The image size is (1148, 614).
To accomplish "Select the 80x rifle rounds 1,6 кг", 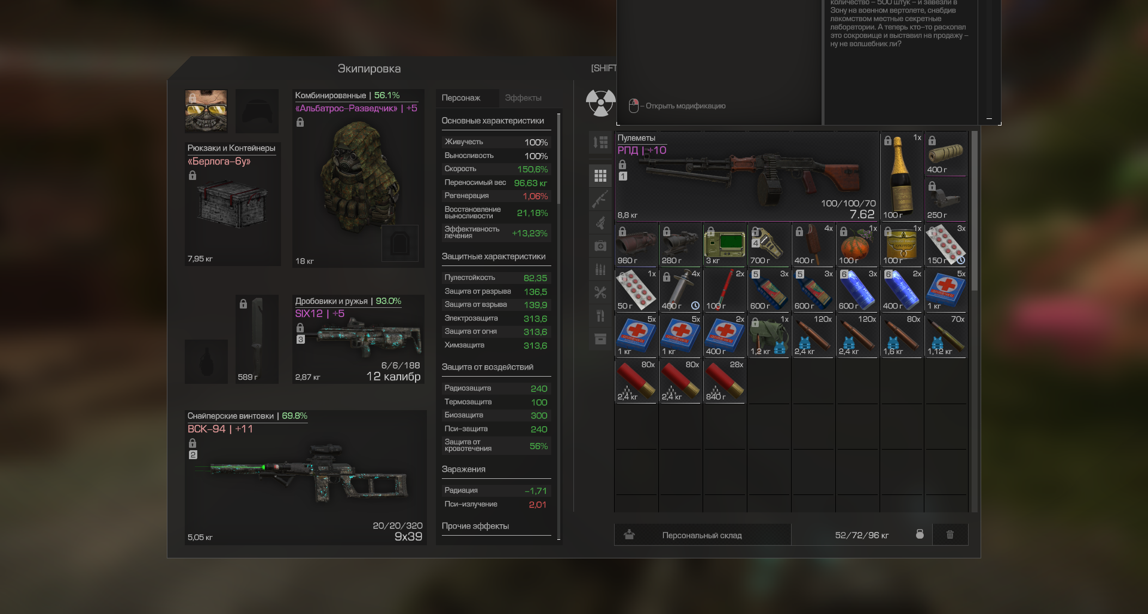I will [902, 336].
